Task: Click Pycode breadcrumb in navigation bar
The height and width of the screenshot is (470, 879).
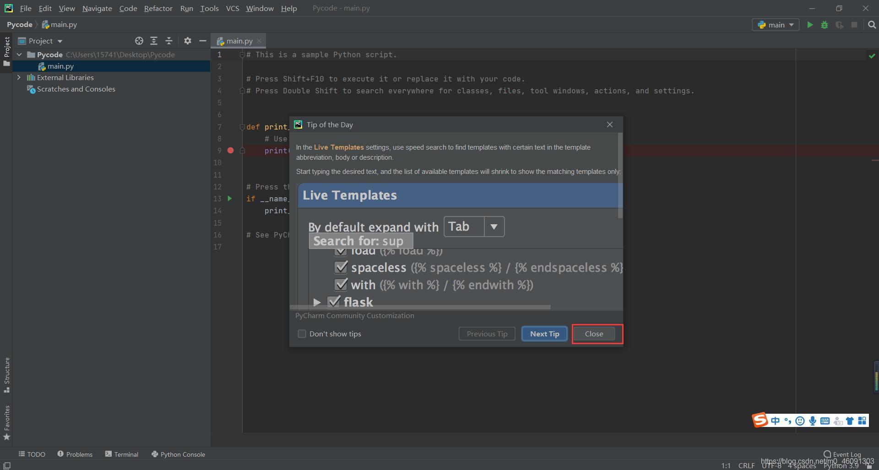Action: pos(20,25)
